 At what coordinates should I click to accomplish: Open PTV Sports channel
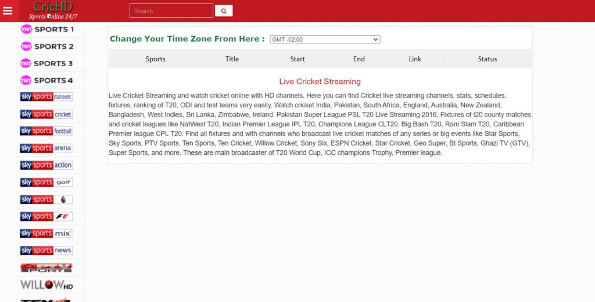click(46, 268)
